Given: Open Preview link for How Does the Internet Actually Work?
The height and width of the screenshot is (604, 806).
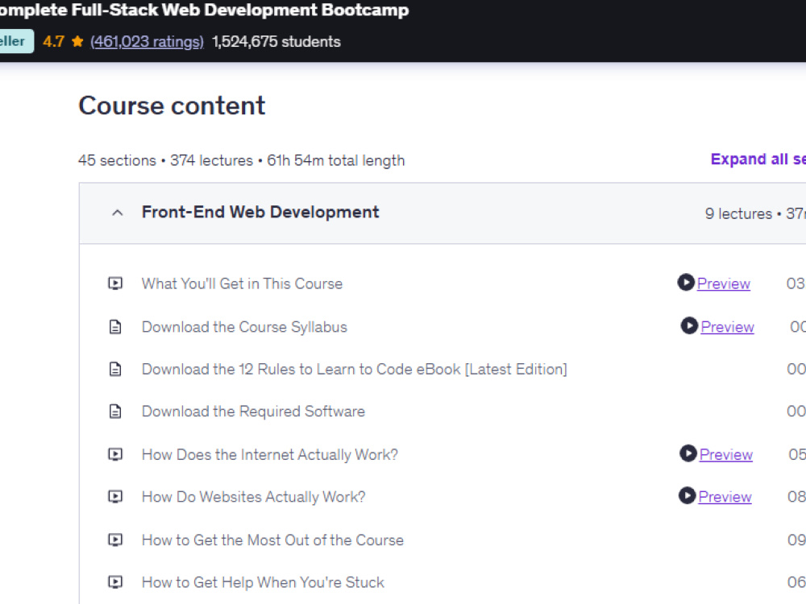Looking at the screenshot, I should (x=726, y=454).
